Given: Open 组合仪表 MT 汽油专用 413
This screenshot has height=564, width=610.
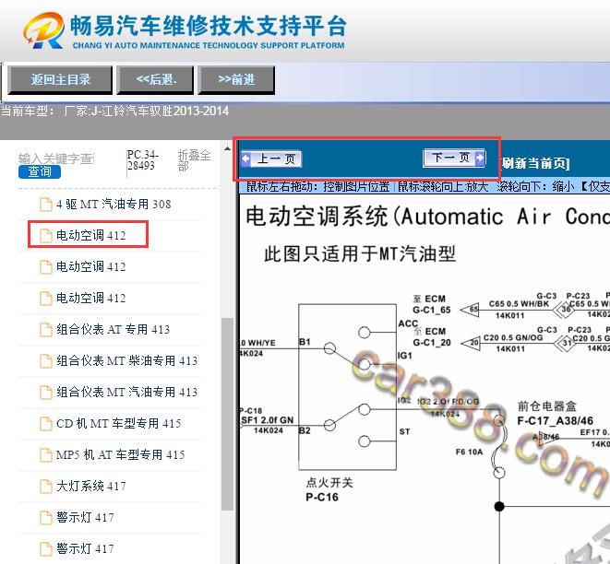Looking at the screenshot, I should (126, 392).
